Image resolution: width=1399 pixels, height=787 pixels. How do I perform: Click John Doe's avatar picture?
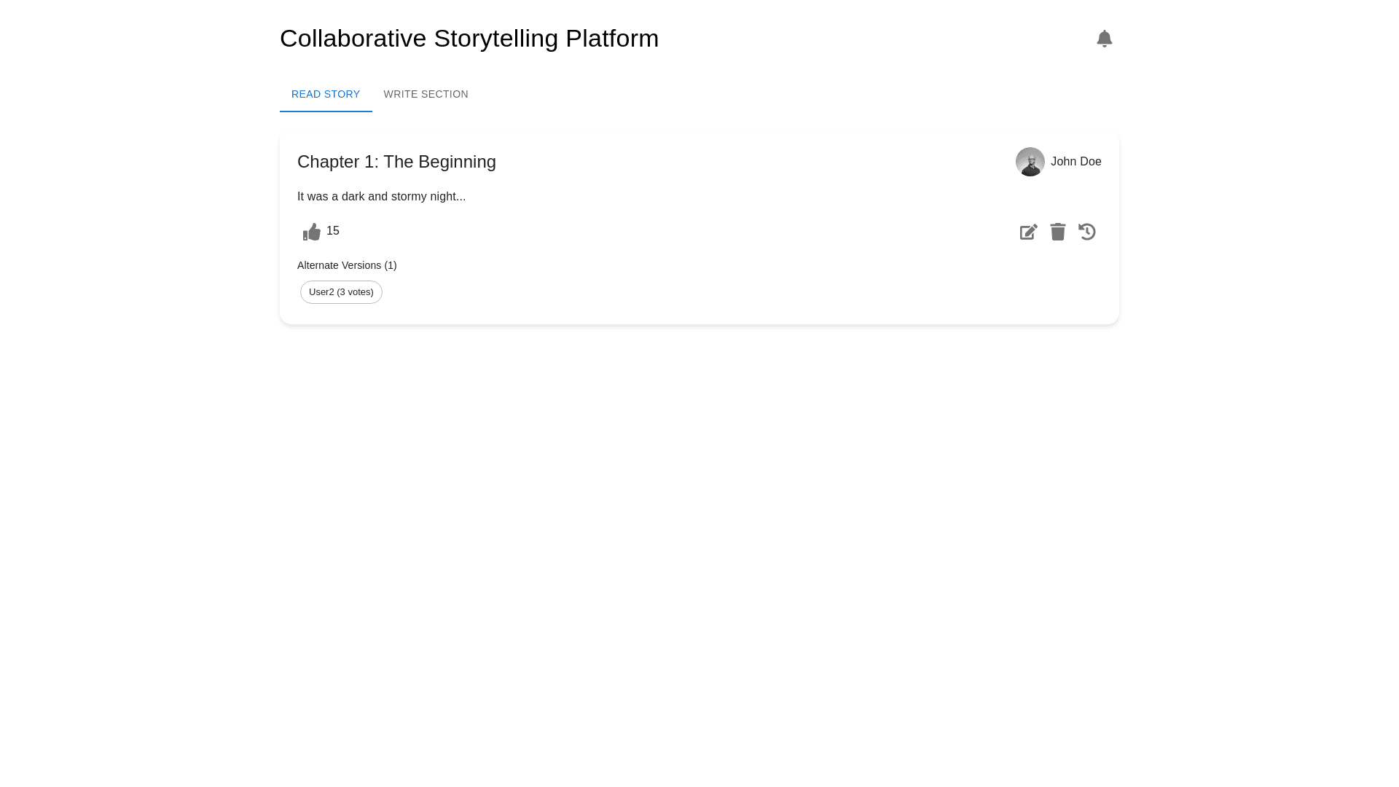point(1030,162)
